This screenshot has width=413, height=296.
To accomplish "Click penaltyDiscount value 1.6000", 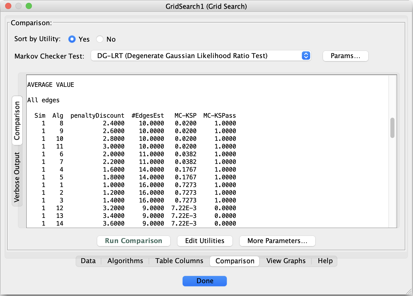I will point(114,170).
